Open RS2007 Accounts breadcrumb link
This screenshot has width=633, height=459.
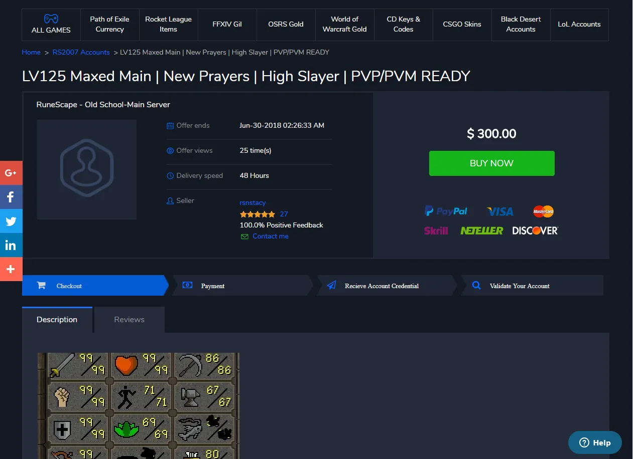coord(81,52)
